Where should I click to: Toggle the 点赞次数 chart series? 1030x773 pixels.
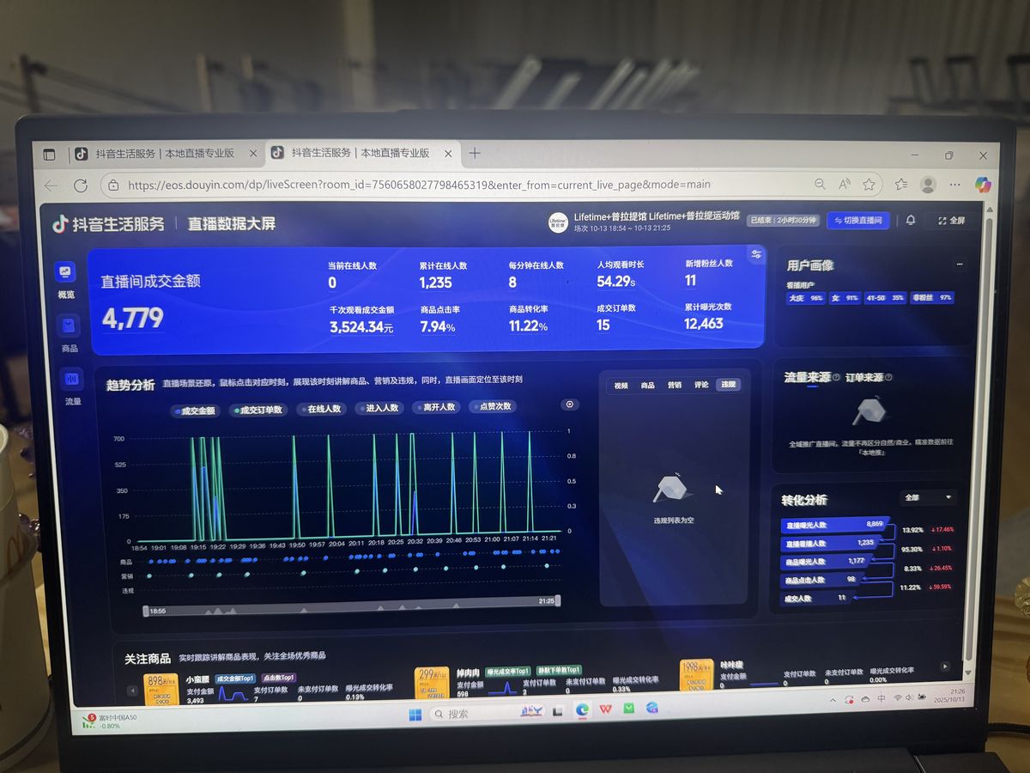493,406
